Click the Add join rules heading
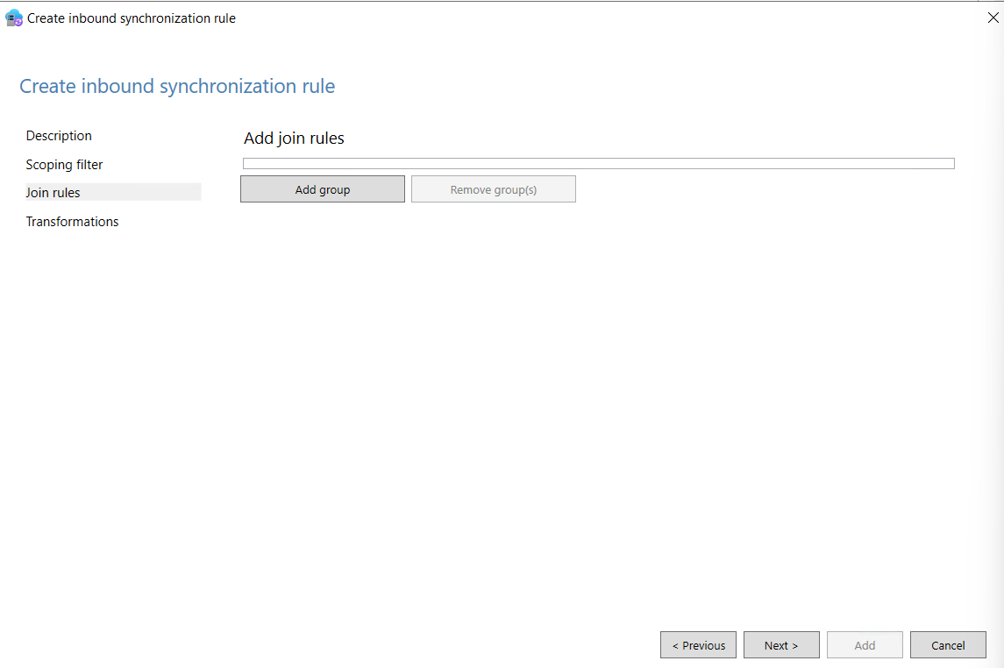 [x=293, y=138]
